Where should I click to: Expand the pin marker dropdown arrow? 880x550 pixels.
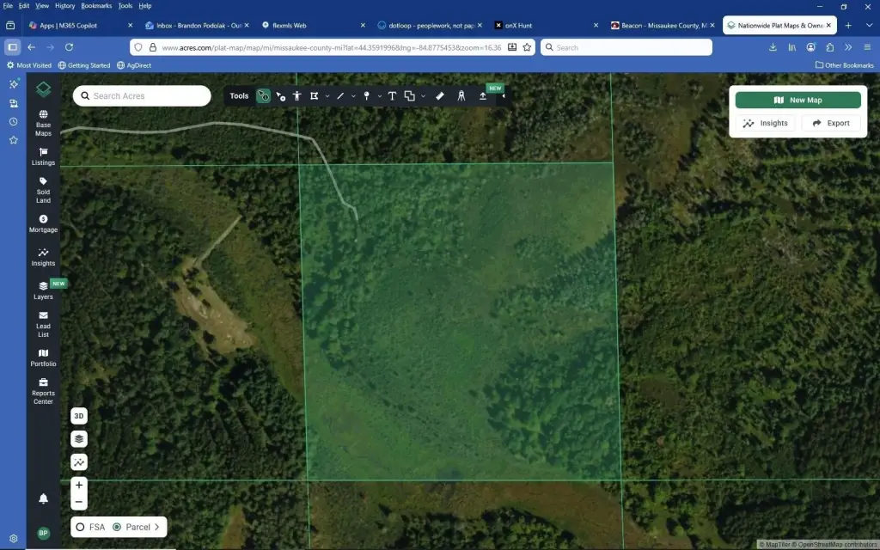tap(379, 96)
